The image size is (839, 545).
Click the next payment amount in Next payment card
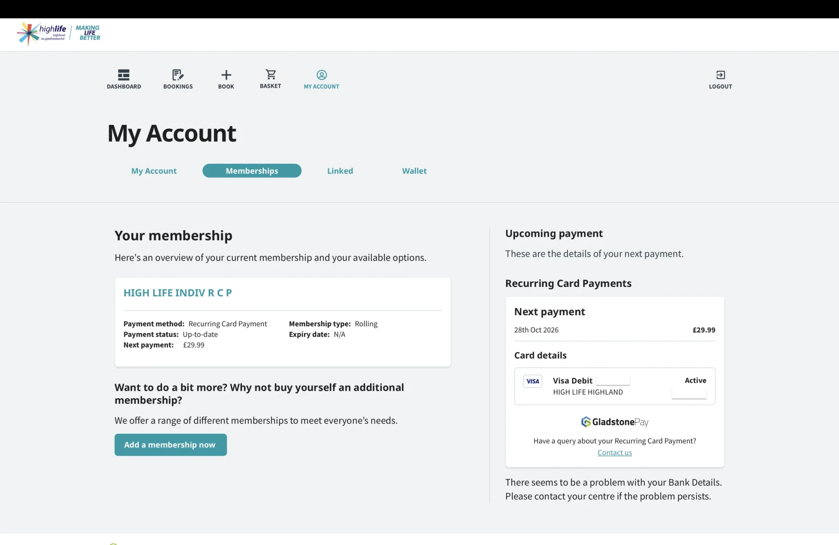coord(704,330)
